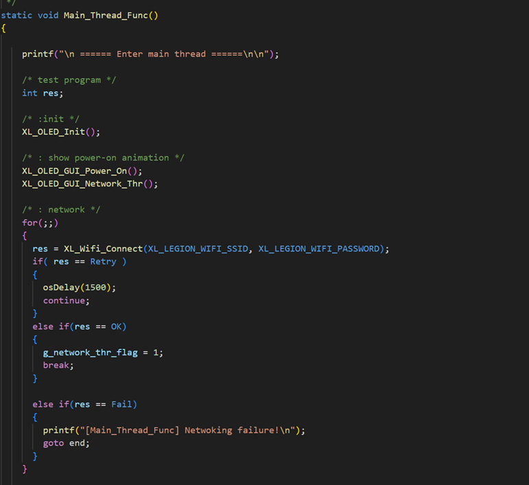Click the 'Netwoking failure!' printf string

[x=187, y=430]
